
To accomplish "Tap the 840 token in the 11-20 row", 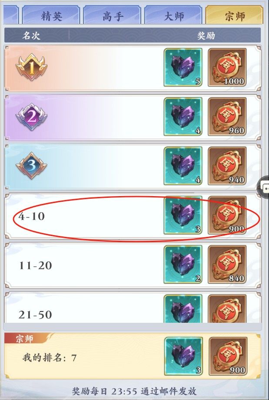I will coord(227,264).
